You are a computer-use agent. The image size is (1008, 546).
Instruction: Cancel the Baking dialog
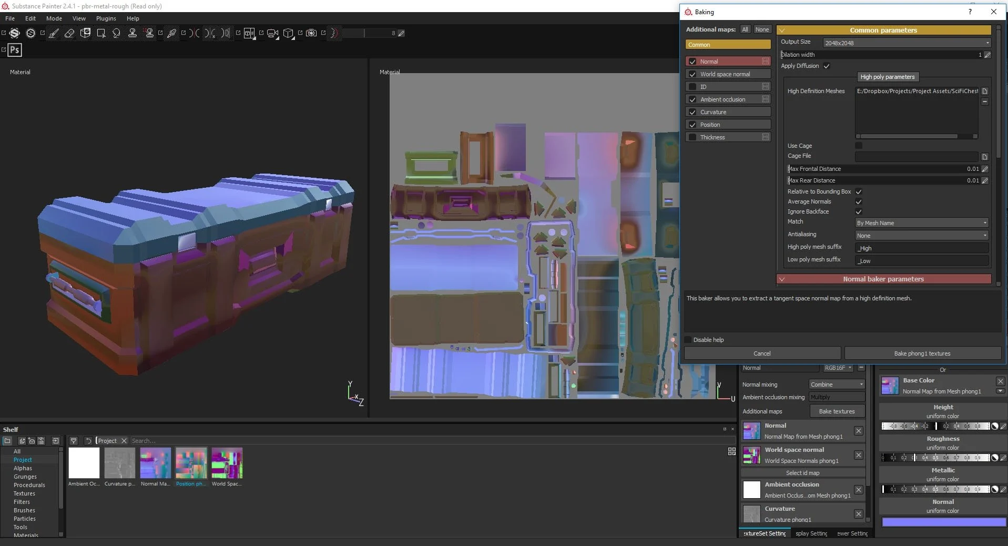(x=762, y=353)
